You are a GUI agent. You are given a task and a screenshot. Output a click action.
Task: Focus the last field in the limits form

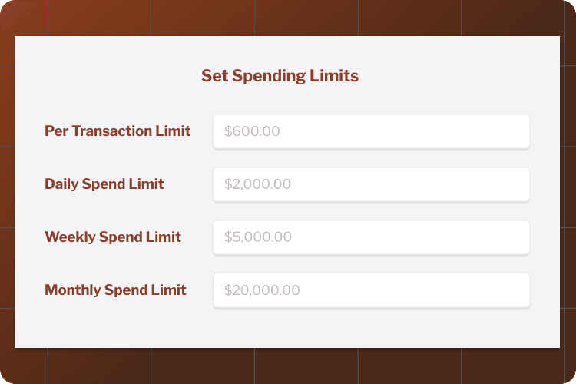point(371,290)
